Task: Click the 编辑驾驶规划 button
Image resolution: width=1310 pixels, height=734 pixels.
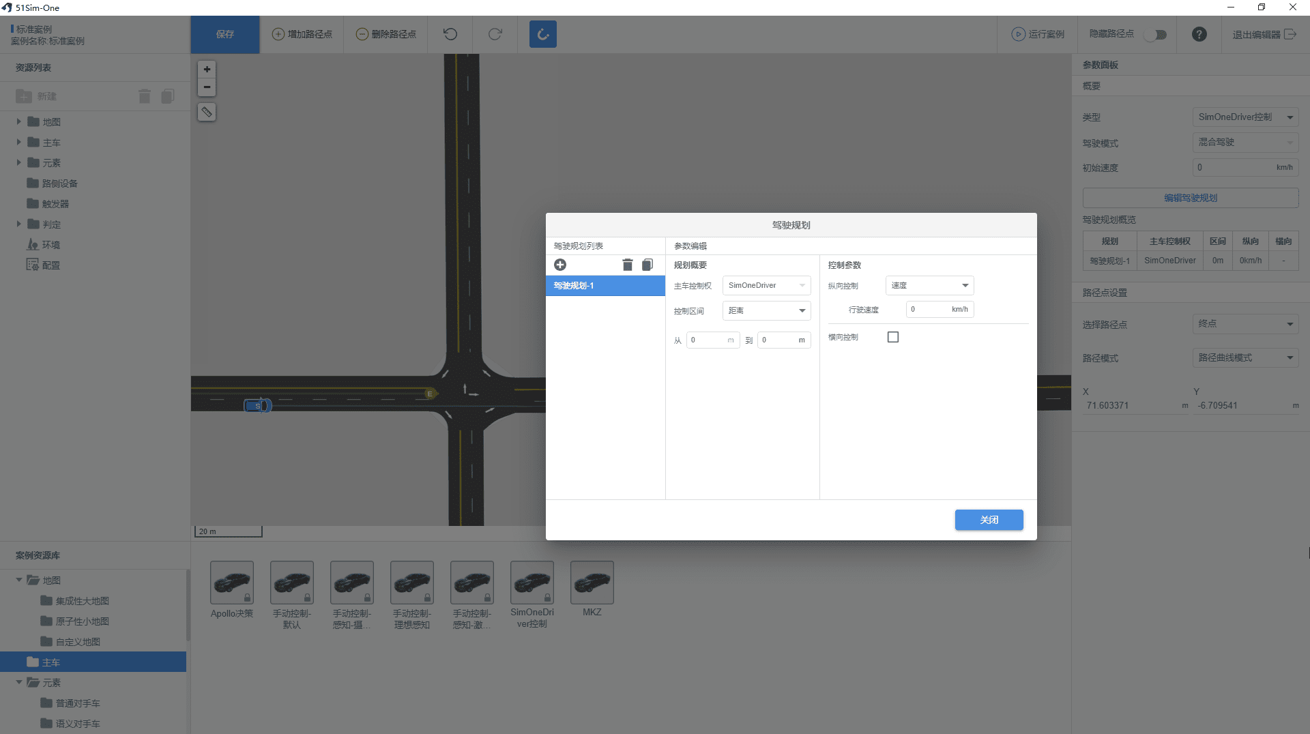Action: click(x=1191, y=198)
